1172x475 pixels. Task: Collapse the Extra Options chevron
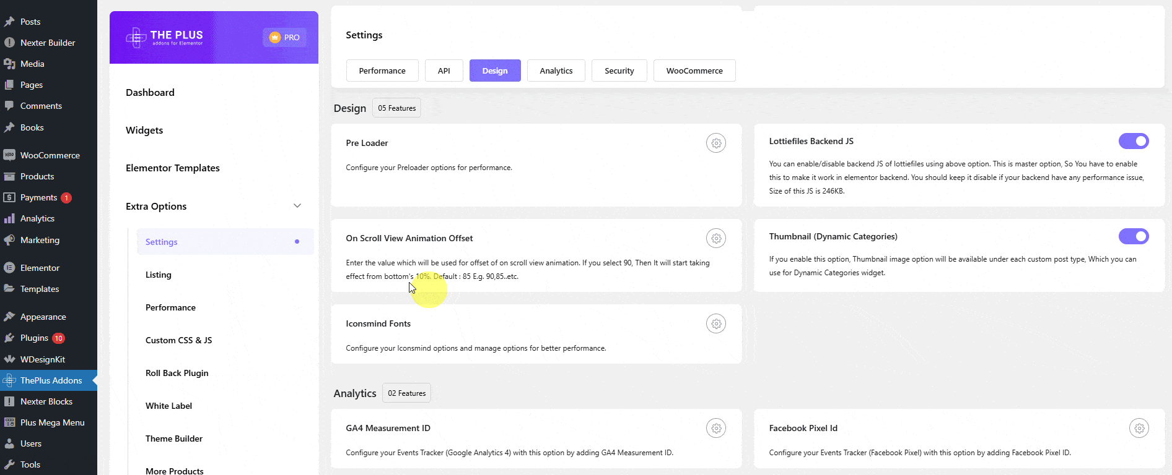(297, 206)
